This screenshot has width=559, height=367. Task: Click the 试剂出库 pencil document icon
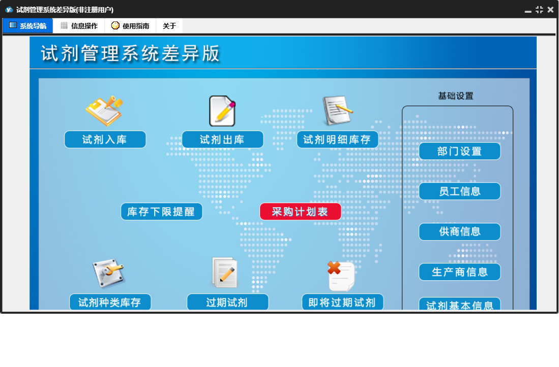point(222,111)
